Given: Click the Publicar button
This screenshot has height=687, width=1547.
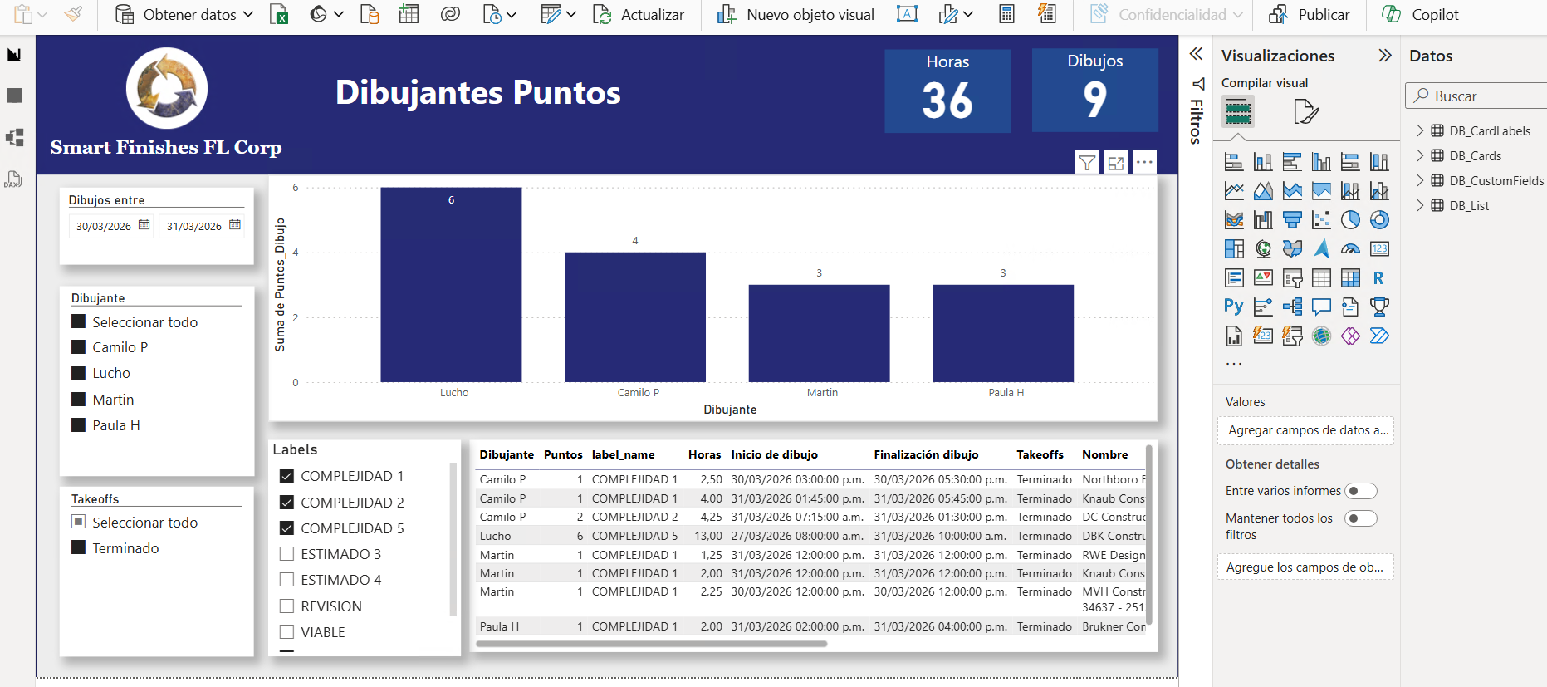Looking at the screenshot, I should (1310, 14).
